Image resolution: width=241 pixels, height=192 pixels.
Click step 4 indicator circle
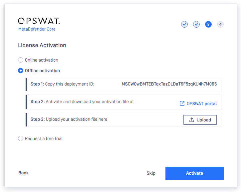click(x=220, y=24)
